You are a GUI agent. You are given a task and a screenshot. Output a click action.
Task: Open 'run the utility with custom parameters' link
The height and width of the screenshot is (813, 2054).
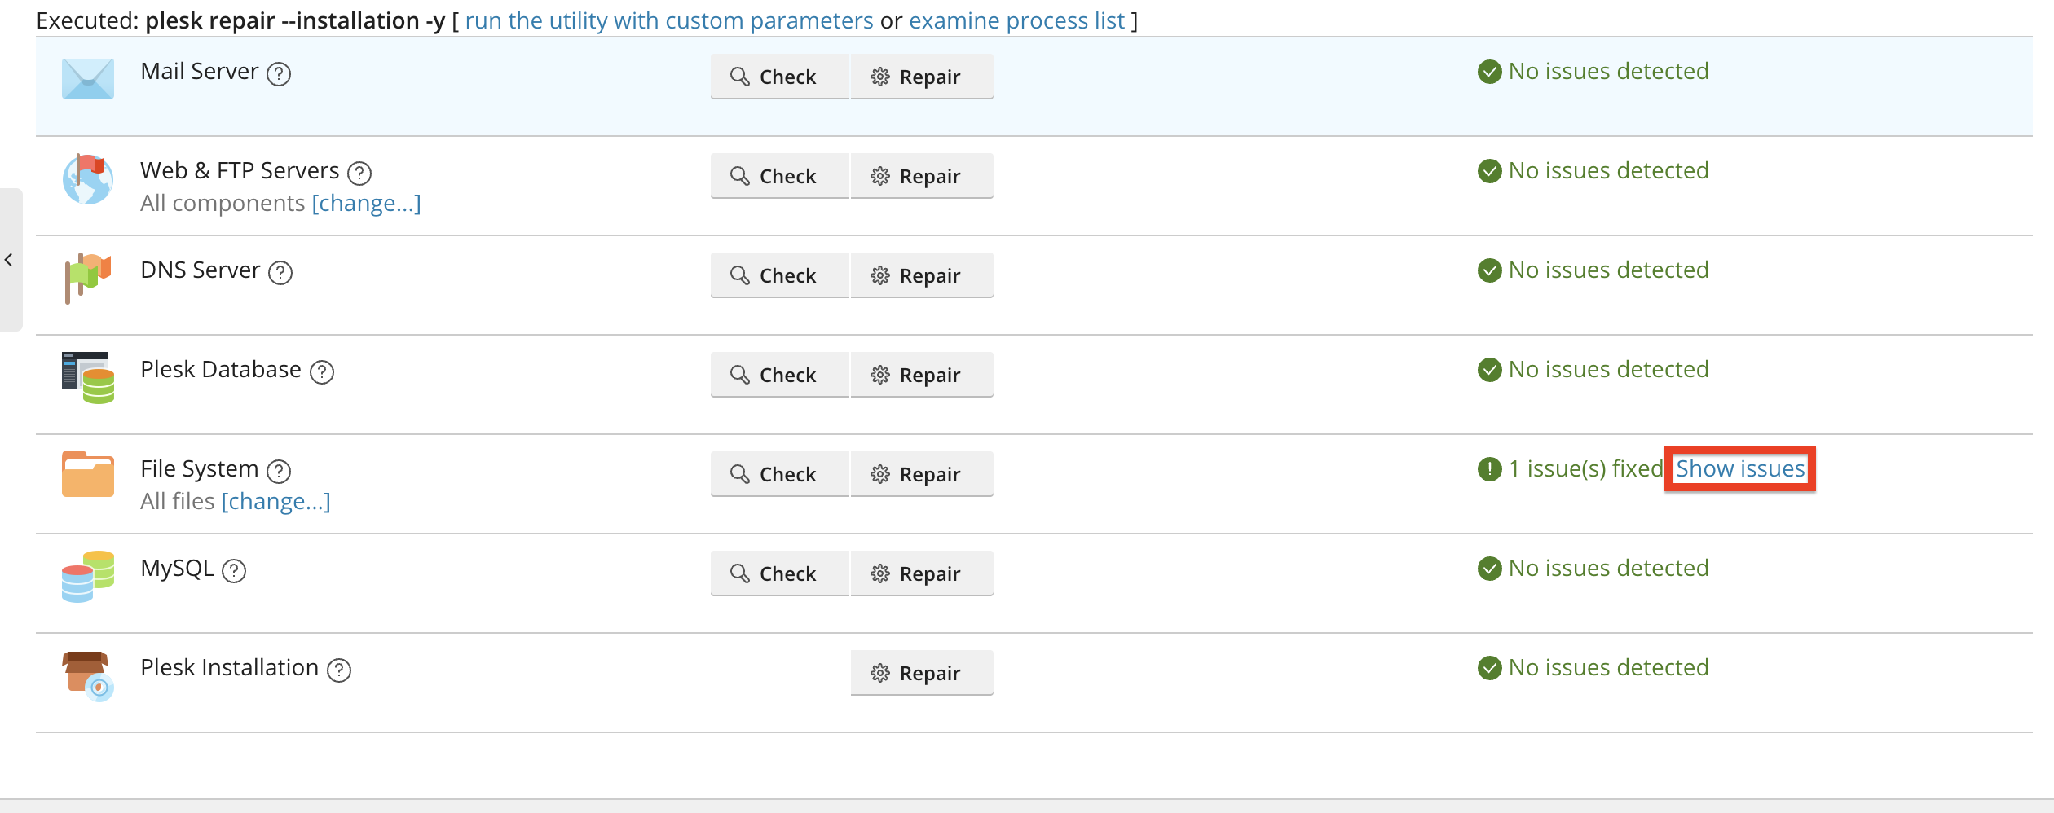pos(669,20)
